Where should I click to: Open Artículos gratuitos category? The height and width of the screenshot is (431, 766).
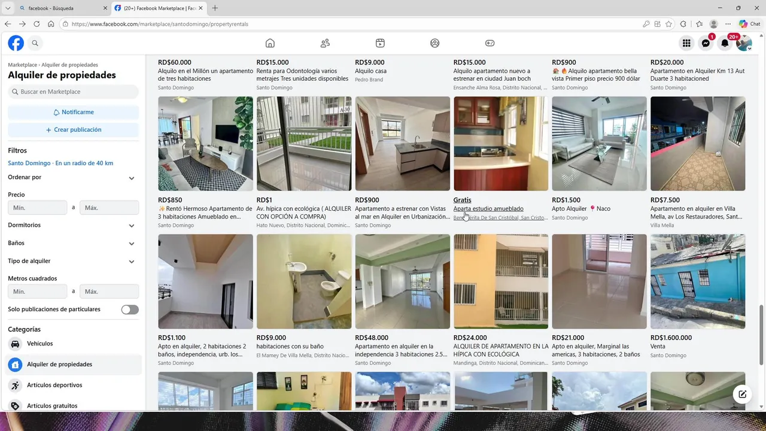73,405
